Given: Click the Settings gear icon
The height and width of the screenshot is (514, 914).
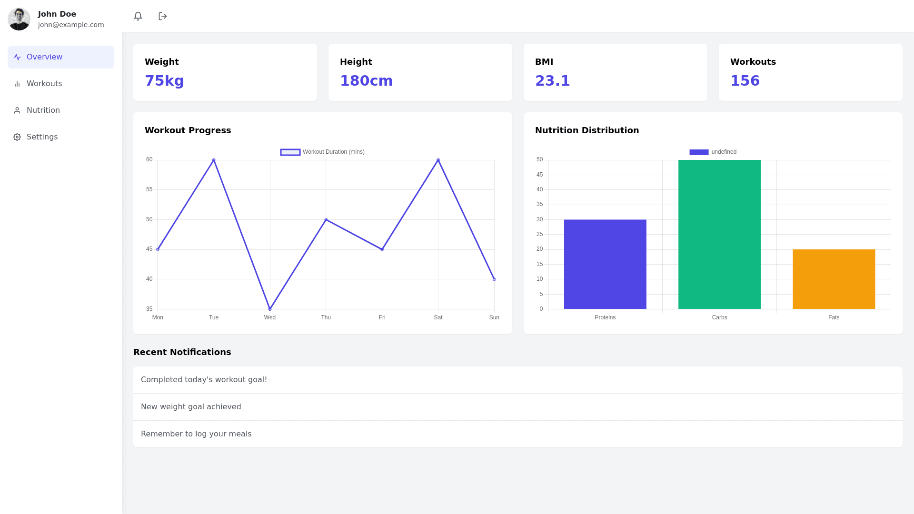Looking at the screenshot, I should (17, 137).
